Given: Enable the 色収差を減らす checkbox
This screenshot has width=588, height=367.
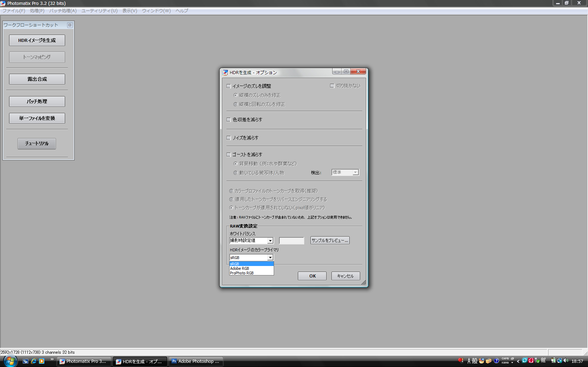Looking at the screenshot, I should 229,120.
